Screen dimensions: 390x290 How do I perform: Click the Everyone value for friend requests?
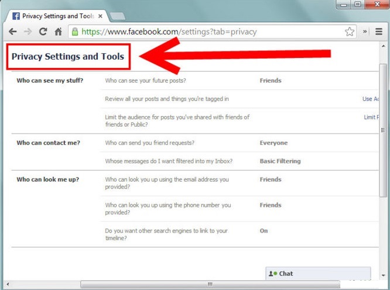tap(273, 143)
